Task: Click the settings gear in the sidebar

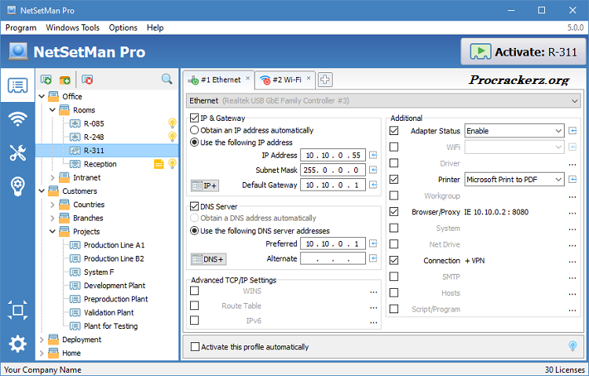Action: click(17, 344)
